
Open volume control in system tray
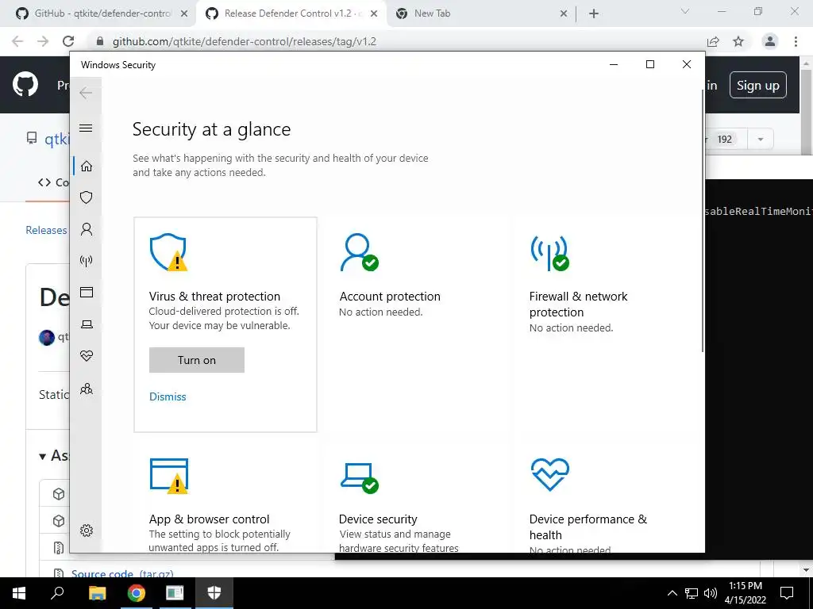[711, 593]
